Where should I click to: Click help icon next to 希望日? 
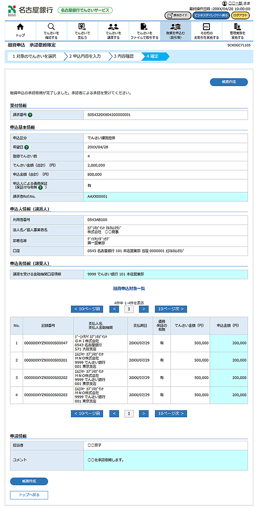[27, 147]
